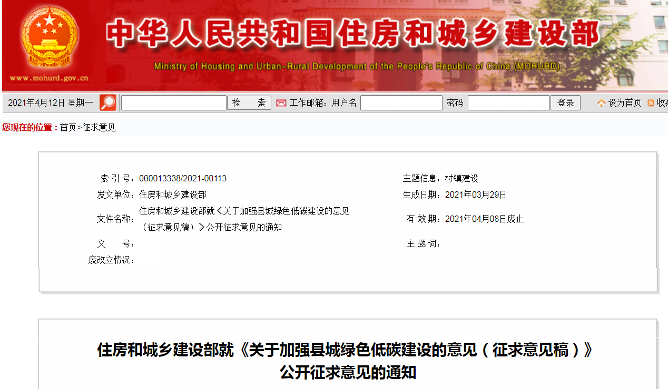Click issuing unit value 住房和城乡建设部

click(x=173, y=195)
